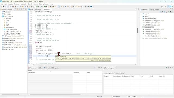Toggle Hide Inactive Elements in Outline

pyautogui.click(x=171, y=12)
